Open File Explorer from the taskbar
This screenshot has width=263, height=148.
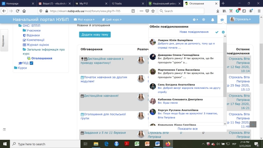point(96,144)
